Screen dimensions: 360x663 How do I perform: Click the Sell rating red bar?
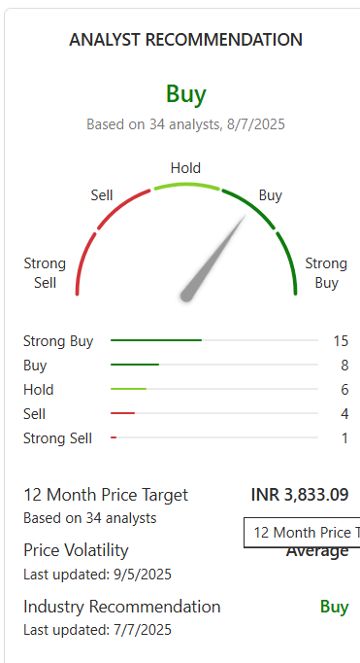click(123, 413)
